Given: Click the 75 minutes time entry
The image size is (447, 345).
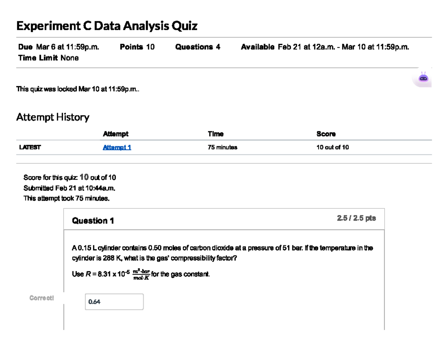Looking at the screenshot, I should (x=222, y=147).
